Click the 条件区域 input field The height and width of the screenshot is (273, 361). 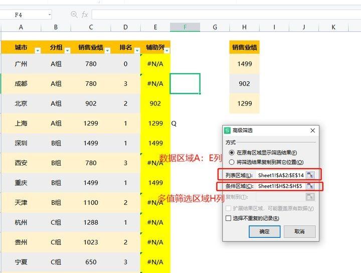(281, 186)
